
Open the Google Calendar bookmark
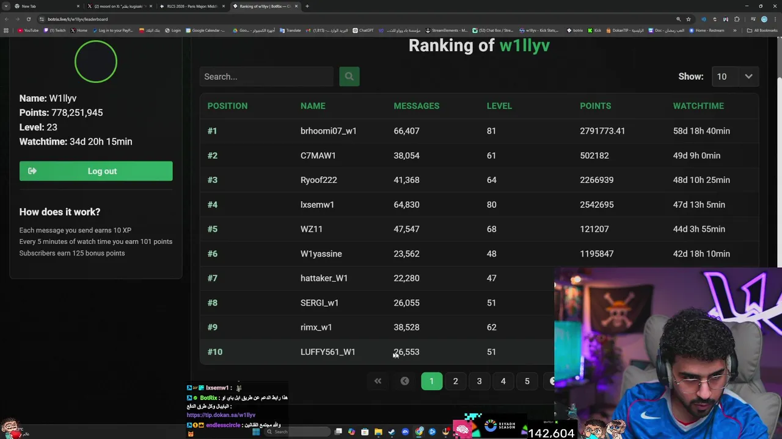[x=206, y=30]
